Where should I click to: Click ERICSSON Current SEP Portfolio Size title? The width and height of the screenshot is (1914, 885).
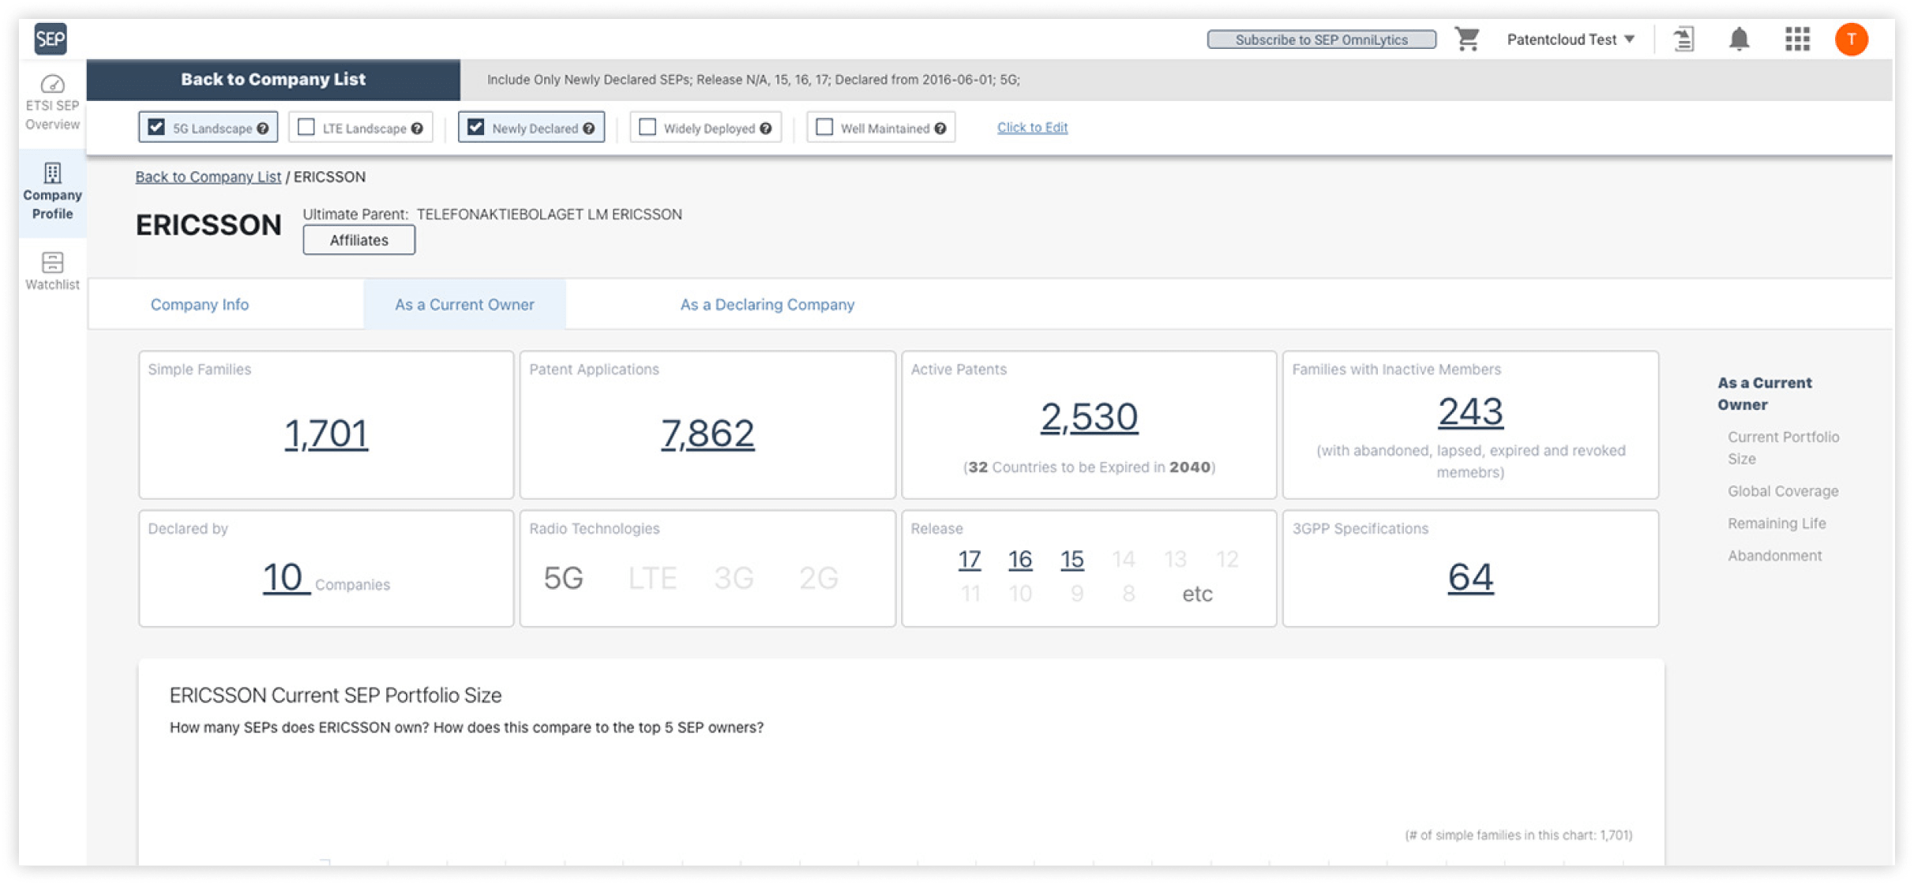point(336,696)
